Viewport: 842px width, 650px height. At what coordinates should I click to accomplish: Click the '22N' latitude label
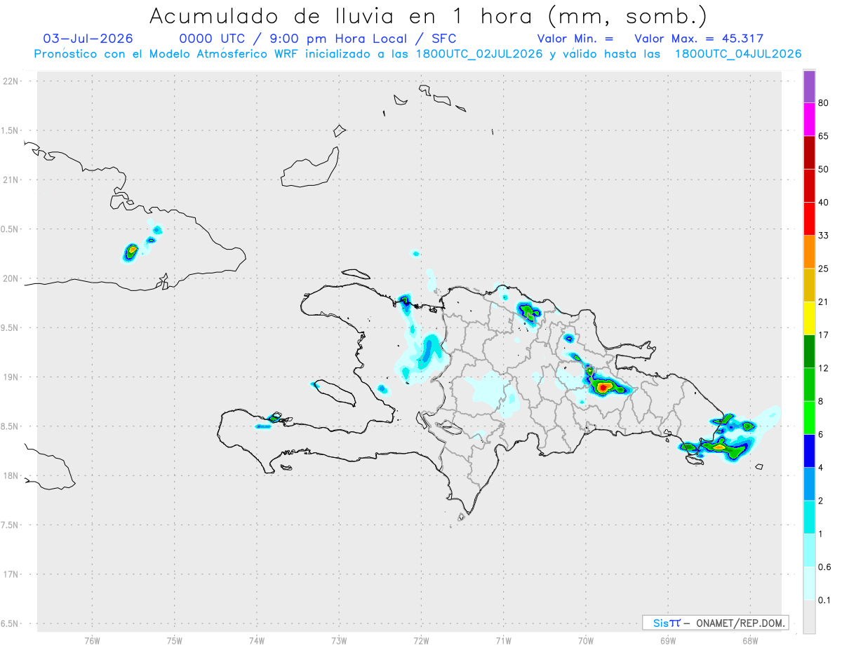click(11, 81)
